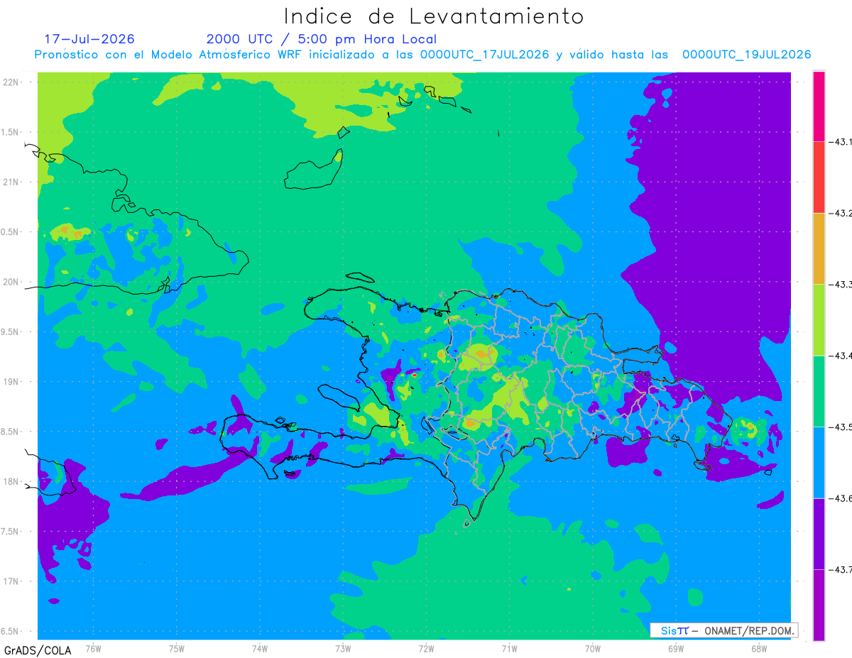Click the latitude label "6.5N"
The image size is (852, 658).
[9, 631]
